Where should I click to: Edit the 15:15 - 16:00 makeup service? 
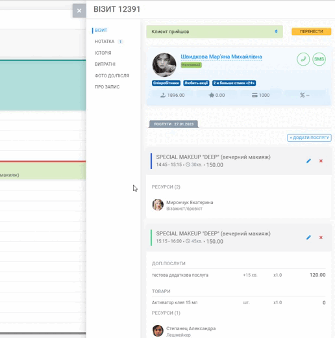tap(308, 237)
